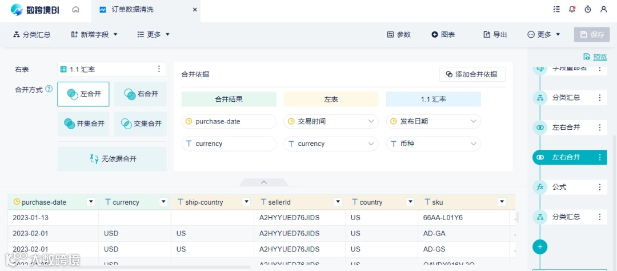Screen dimensions: 617x271
Task: Select the 无依据合并 option
Action: pyautogui.click(x=112, y=159)
